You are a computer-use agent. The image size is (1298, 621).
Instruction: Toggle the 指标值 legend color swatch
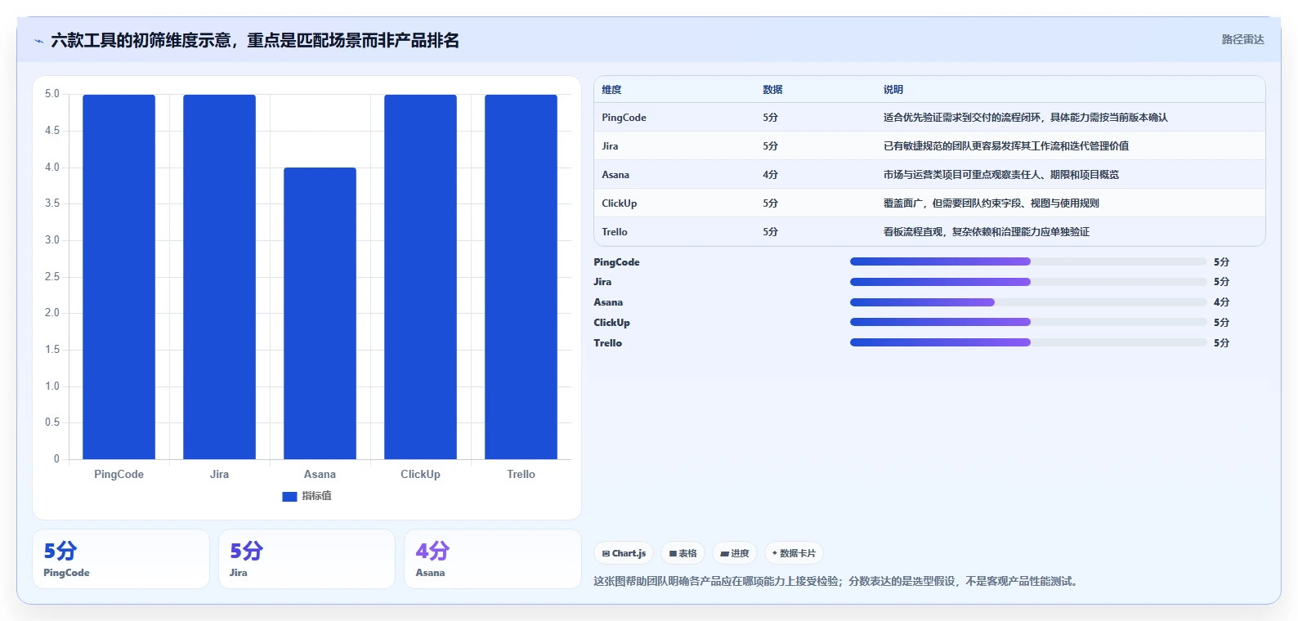coord(289,496)
